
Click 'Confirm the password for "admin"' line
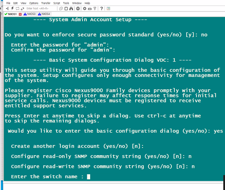[x=63, y=50]
